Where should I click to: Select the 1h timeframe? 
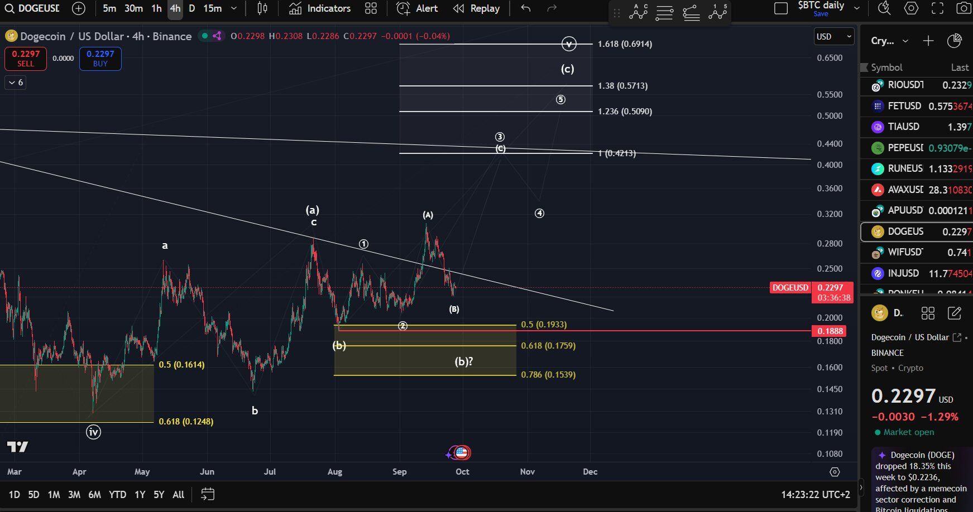click(x=156, y=8)
